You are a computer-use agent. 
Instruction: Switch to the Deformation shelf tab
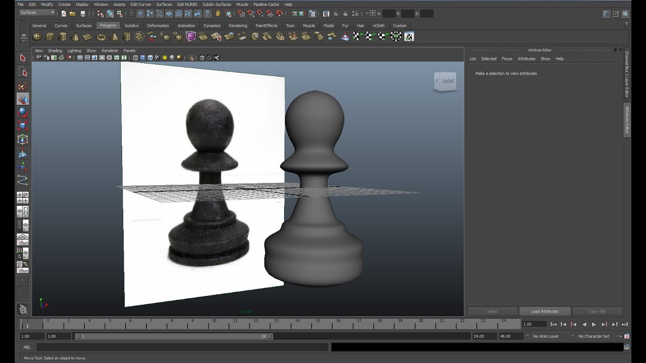click(x=158, y=26)
